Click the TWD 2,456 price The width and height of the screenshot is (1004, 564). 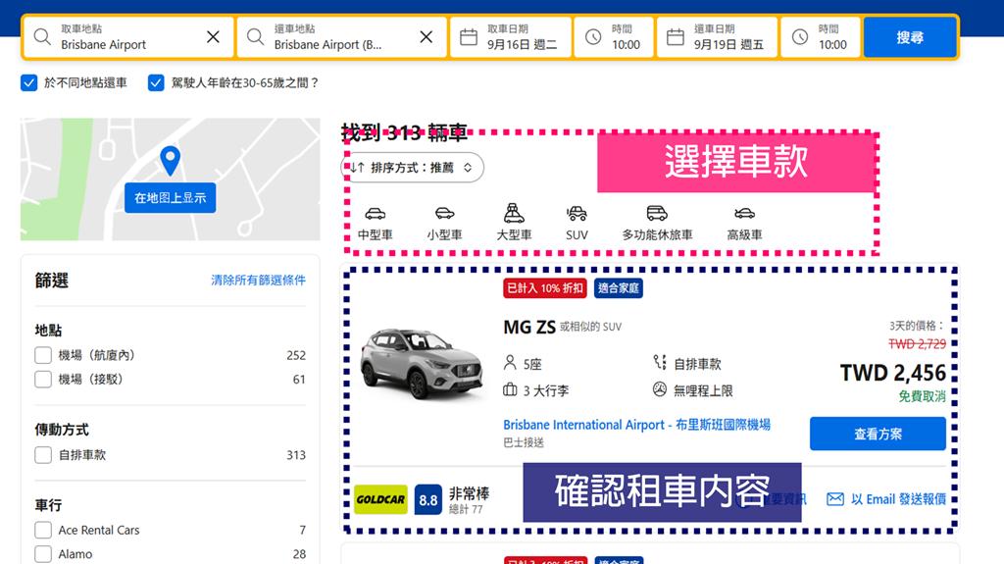click(x=892, y=373)
